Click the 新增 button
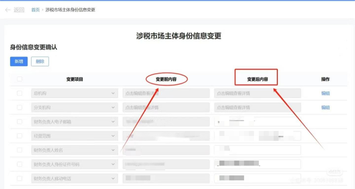355x189 pixels. pyautogui.click(x=19, y=61)
